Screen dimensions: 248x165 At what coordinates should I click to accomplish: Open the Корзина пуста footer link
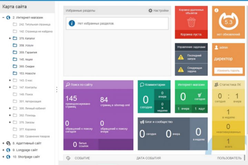(191, 34)
